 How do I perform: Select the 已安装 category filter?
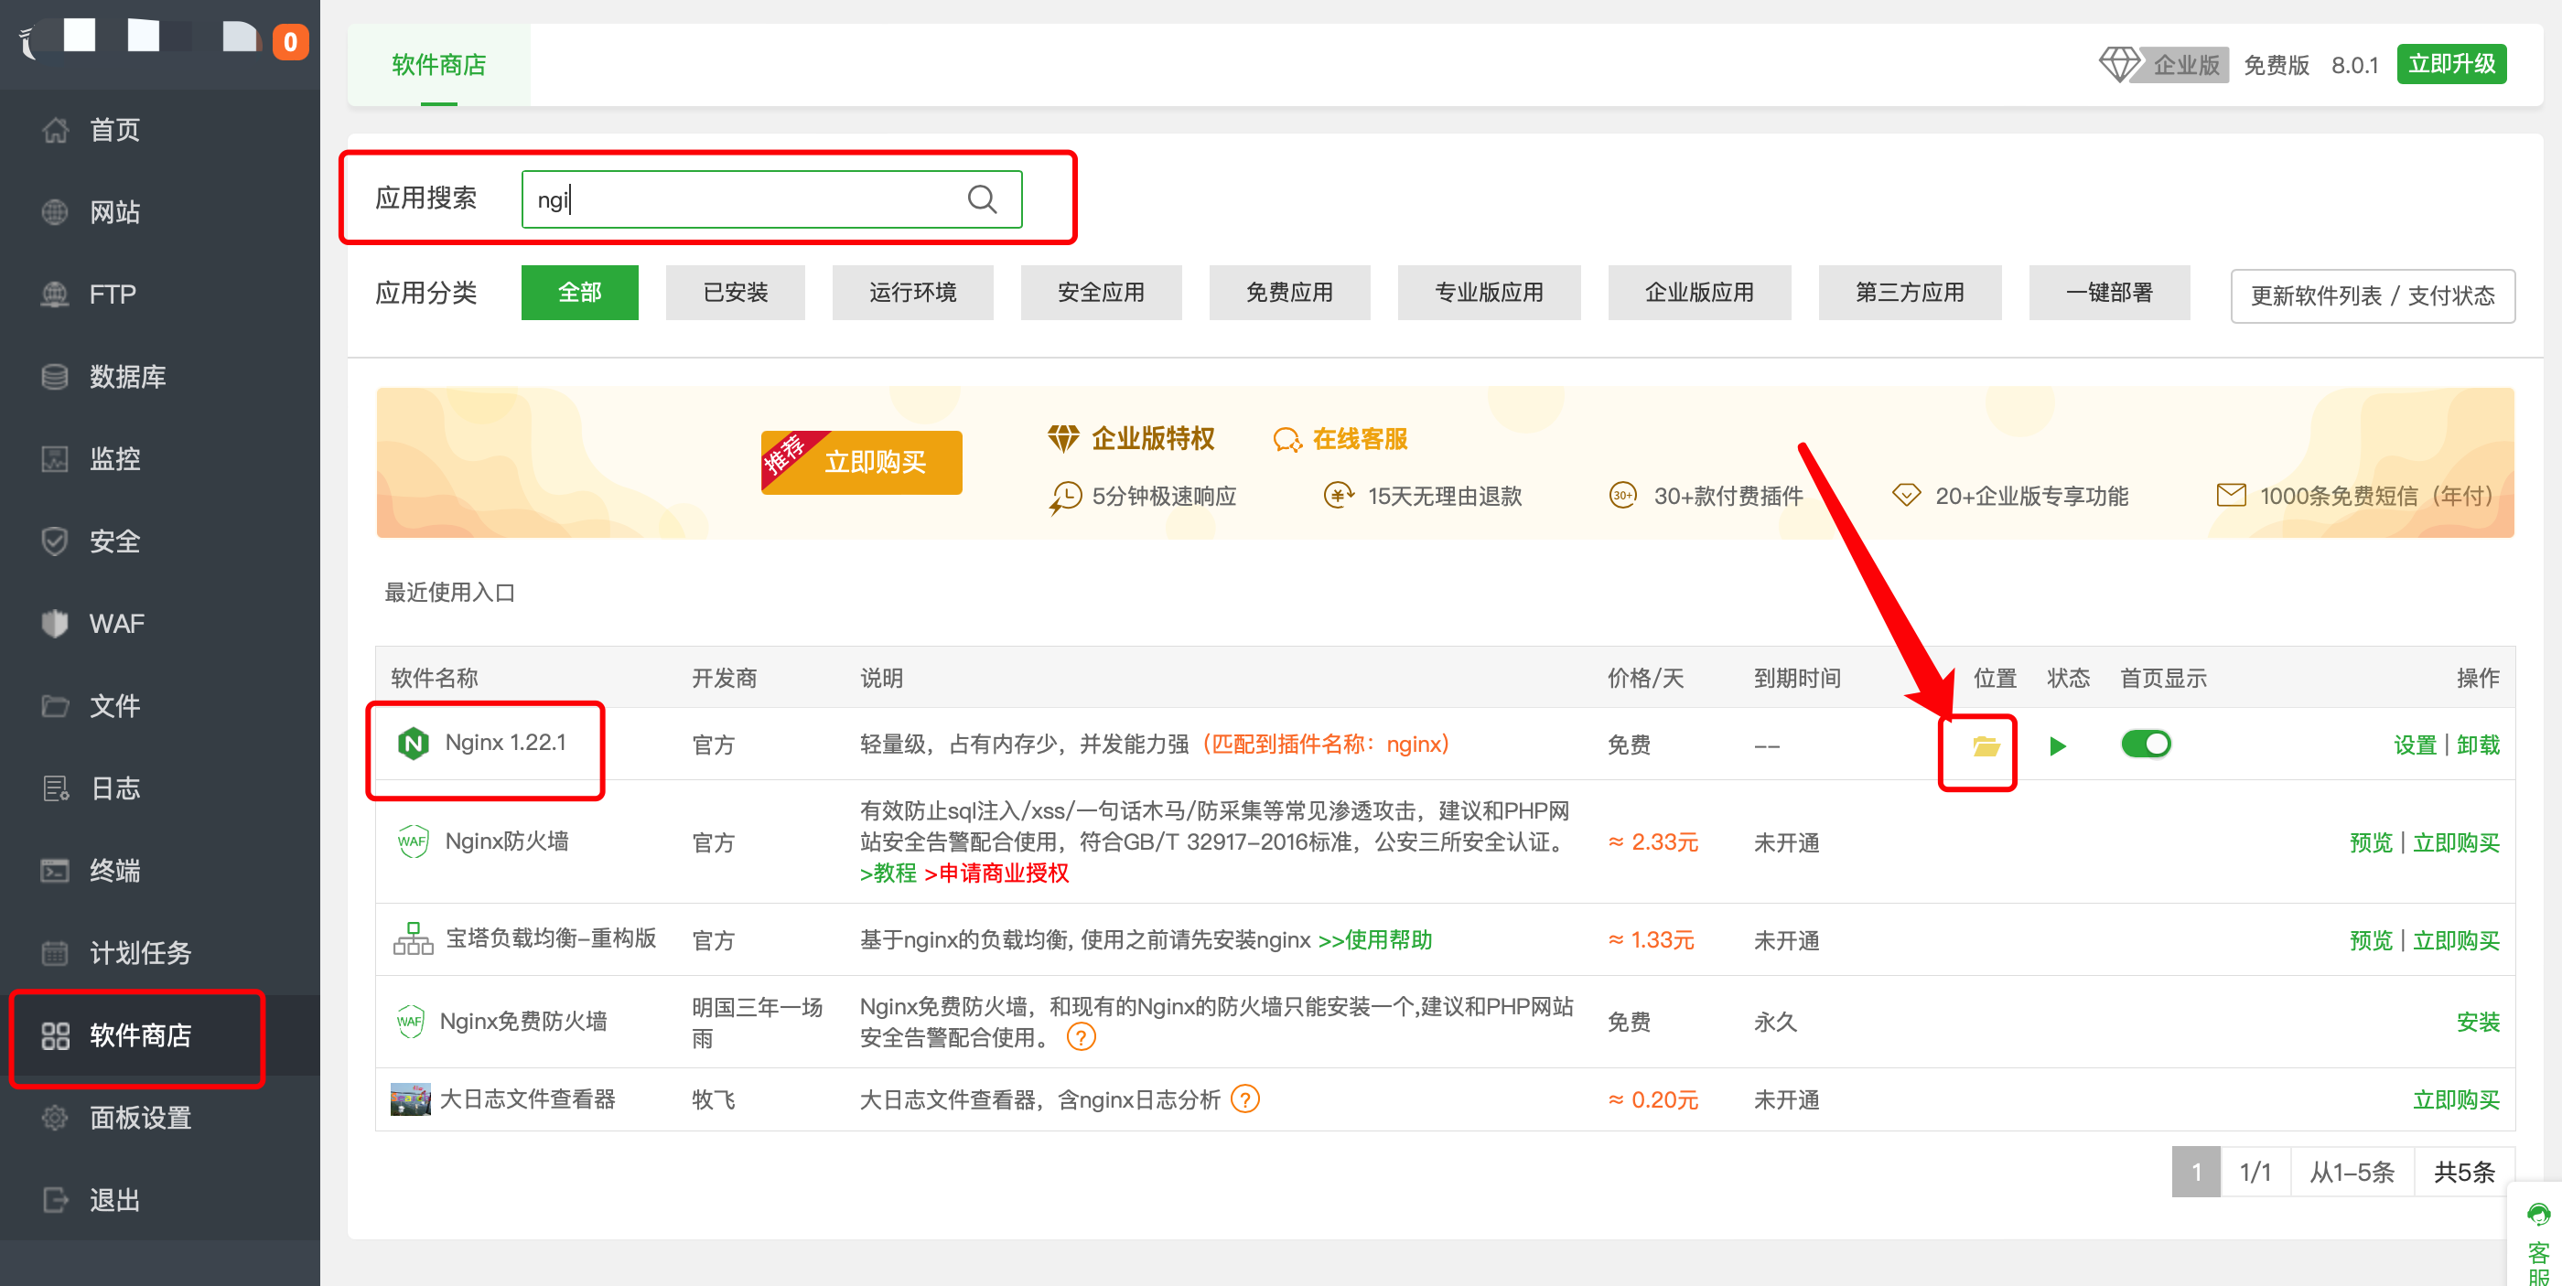(x=735, y=292)
